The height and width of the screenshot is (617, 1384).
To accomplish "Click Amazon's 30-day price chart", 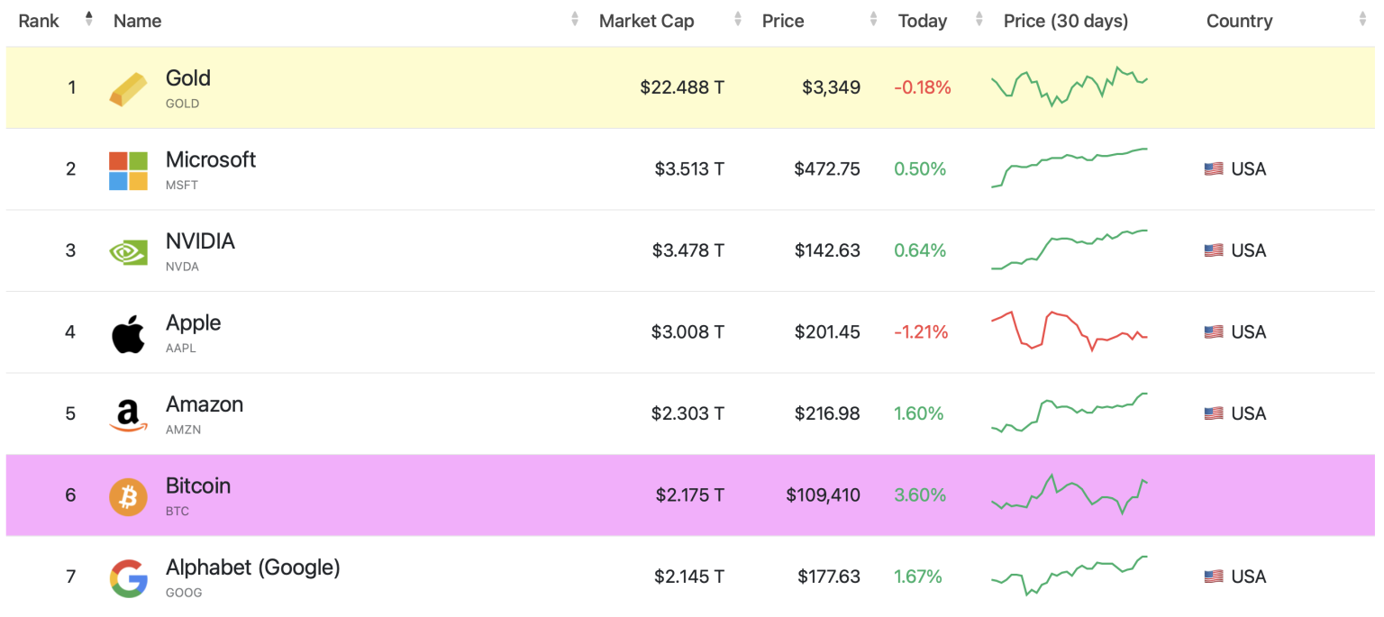I will (x=1069, y=413).
